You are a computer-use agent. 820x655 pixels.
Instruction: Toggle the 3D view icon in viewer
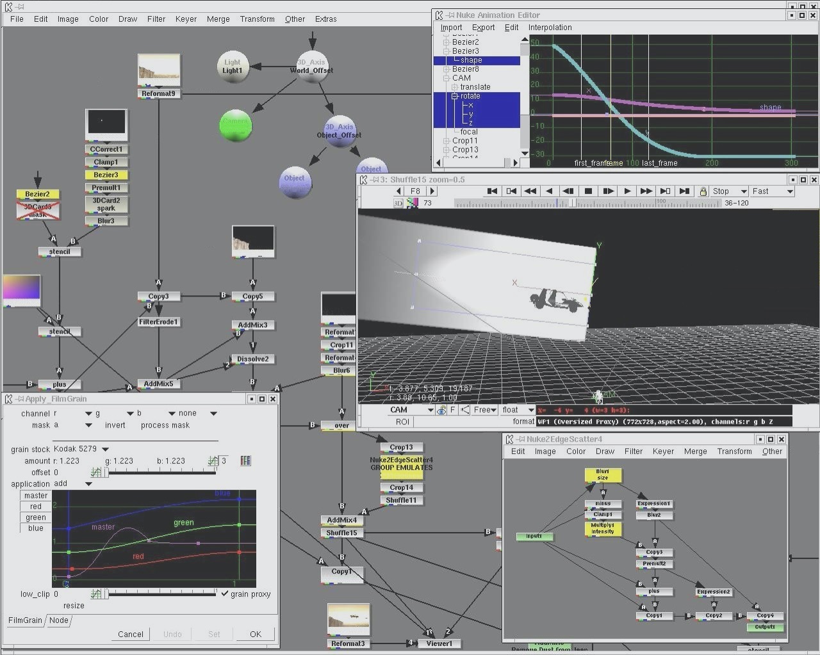(398, 203)
